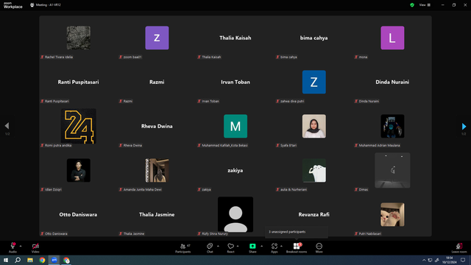Expand the chat options caret
The height and width of the screenshot is (265, 471).
(218, 246)
